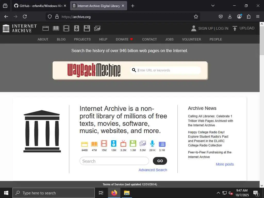Bookmark this page with the star icon
The width and height of the screenshot is (264, 198).
(196, 16)
